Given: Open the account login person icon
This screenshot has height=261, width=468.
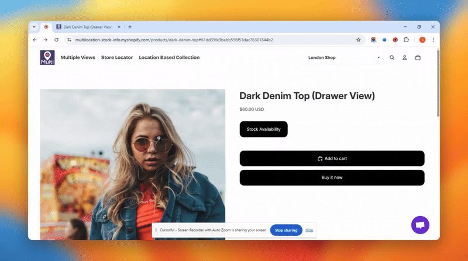Looking at the screenshot, I should (x=404, y=57).
